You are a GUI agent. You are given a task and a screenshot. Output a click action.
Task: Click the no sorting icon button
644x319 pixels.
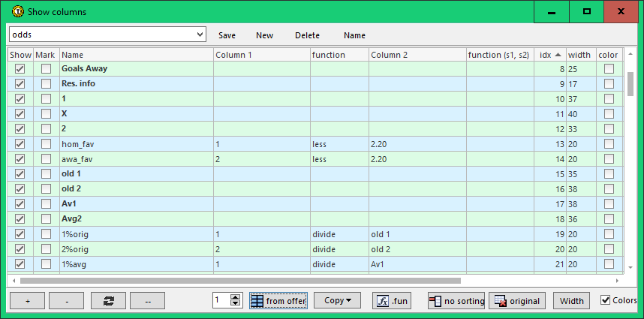(456, 300)
